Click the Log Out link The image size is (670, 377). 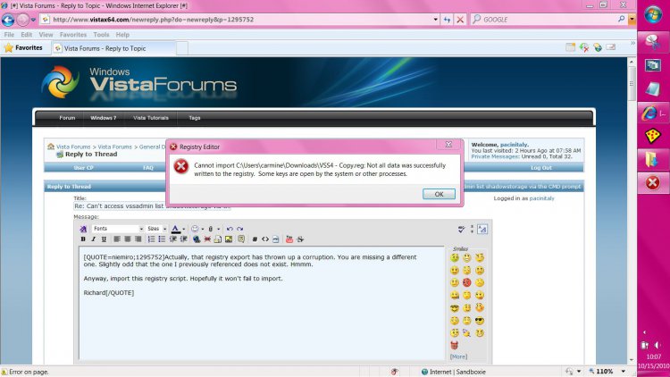click(541, 168)
